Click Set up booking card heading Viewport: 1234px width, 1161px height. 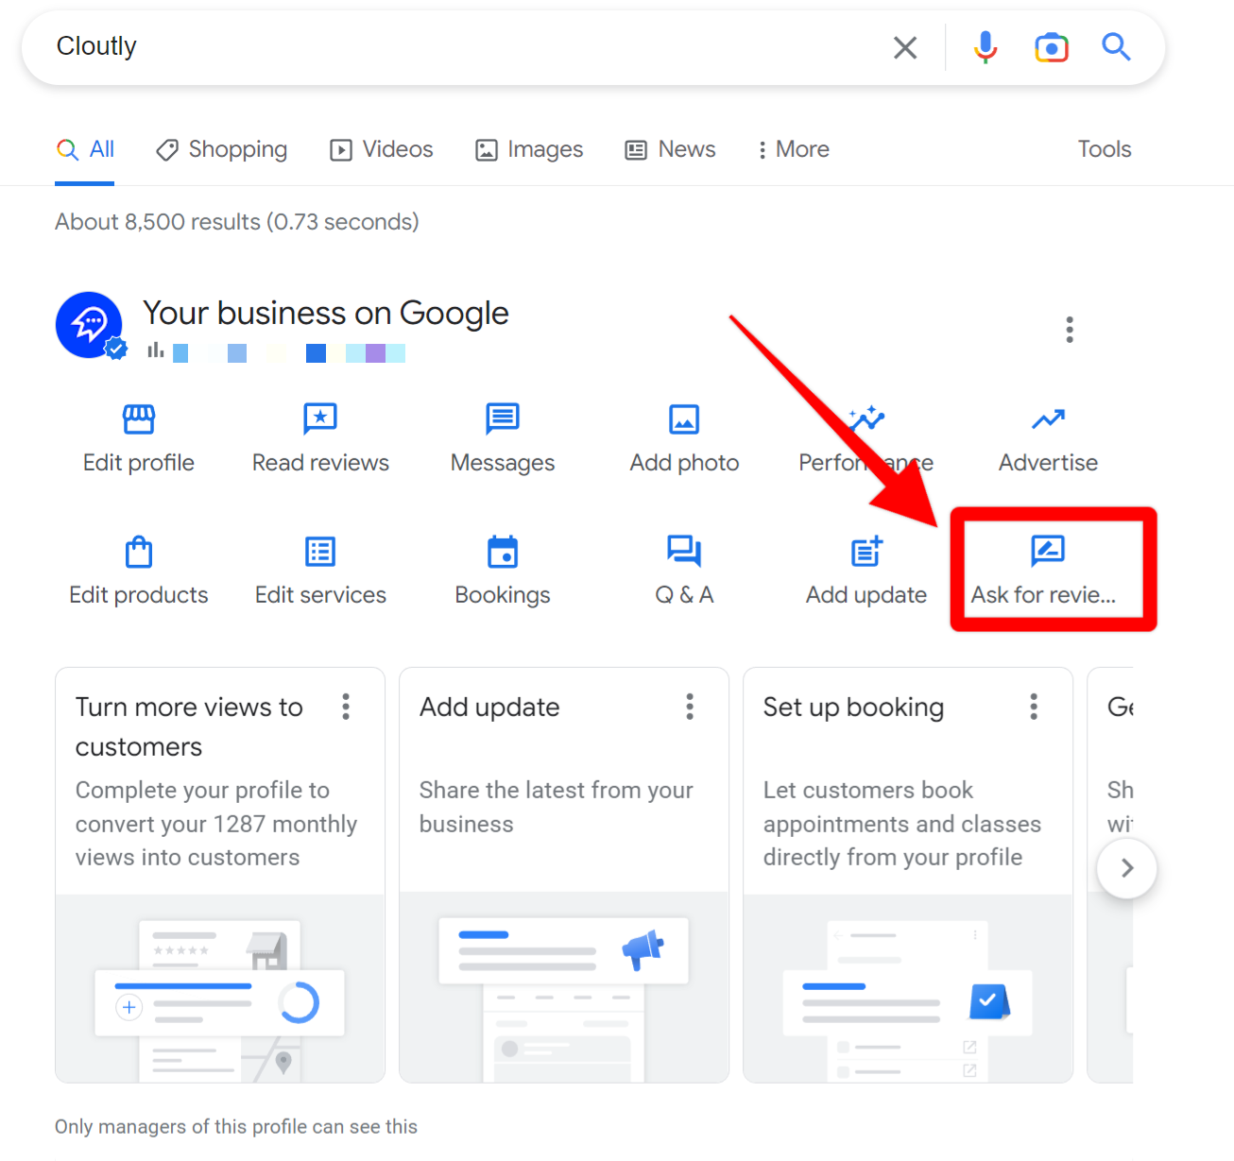pos(853,707)
